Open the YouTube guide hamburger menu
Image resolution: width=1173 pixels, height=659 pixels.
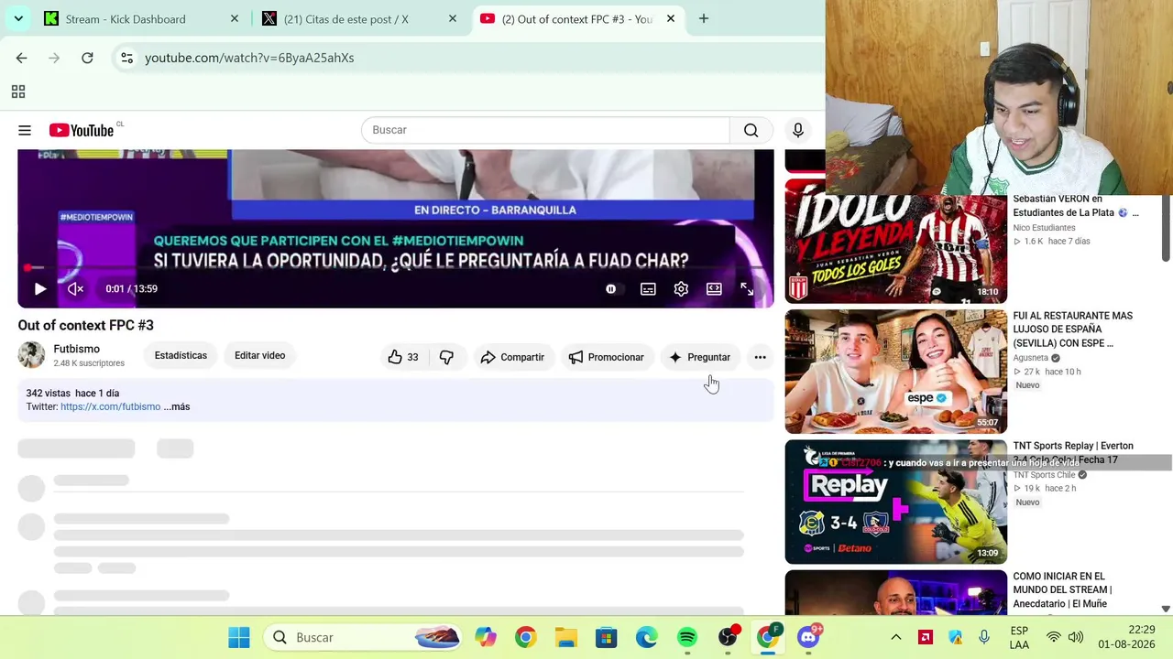pos(25,130)
